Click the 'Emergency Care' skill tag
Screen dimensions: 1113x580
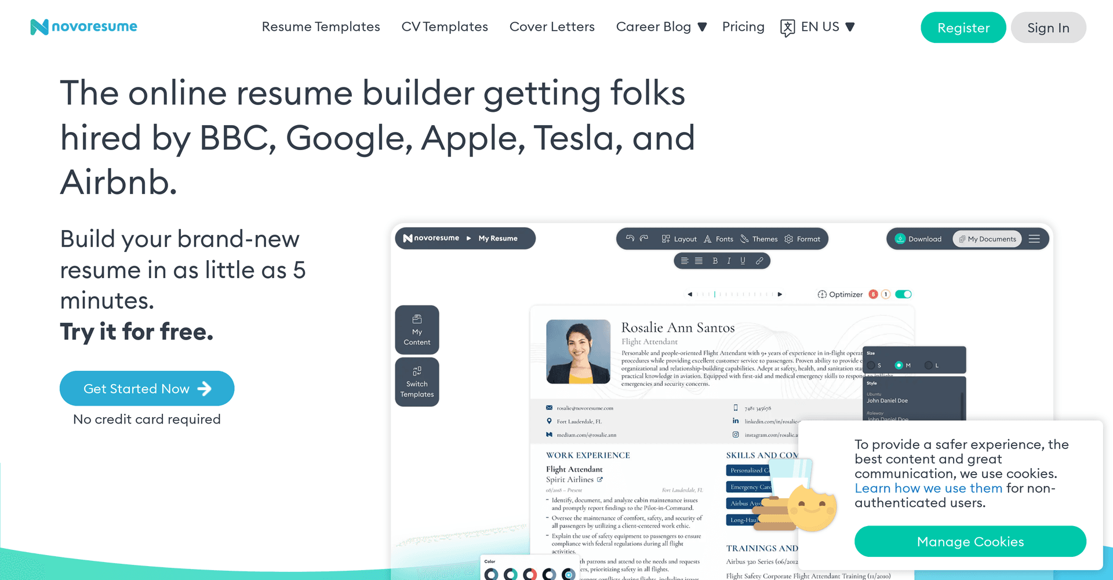tap(750, 487)
